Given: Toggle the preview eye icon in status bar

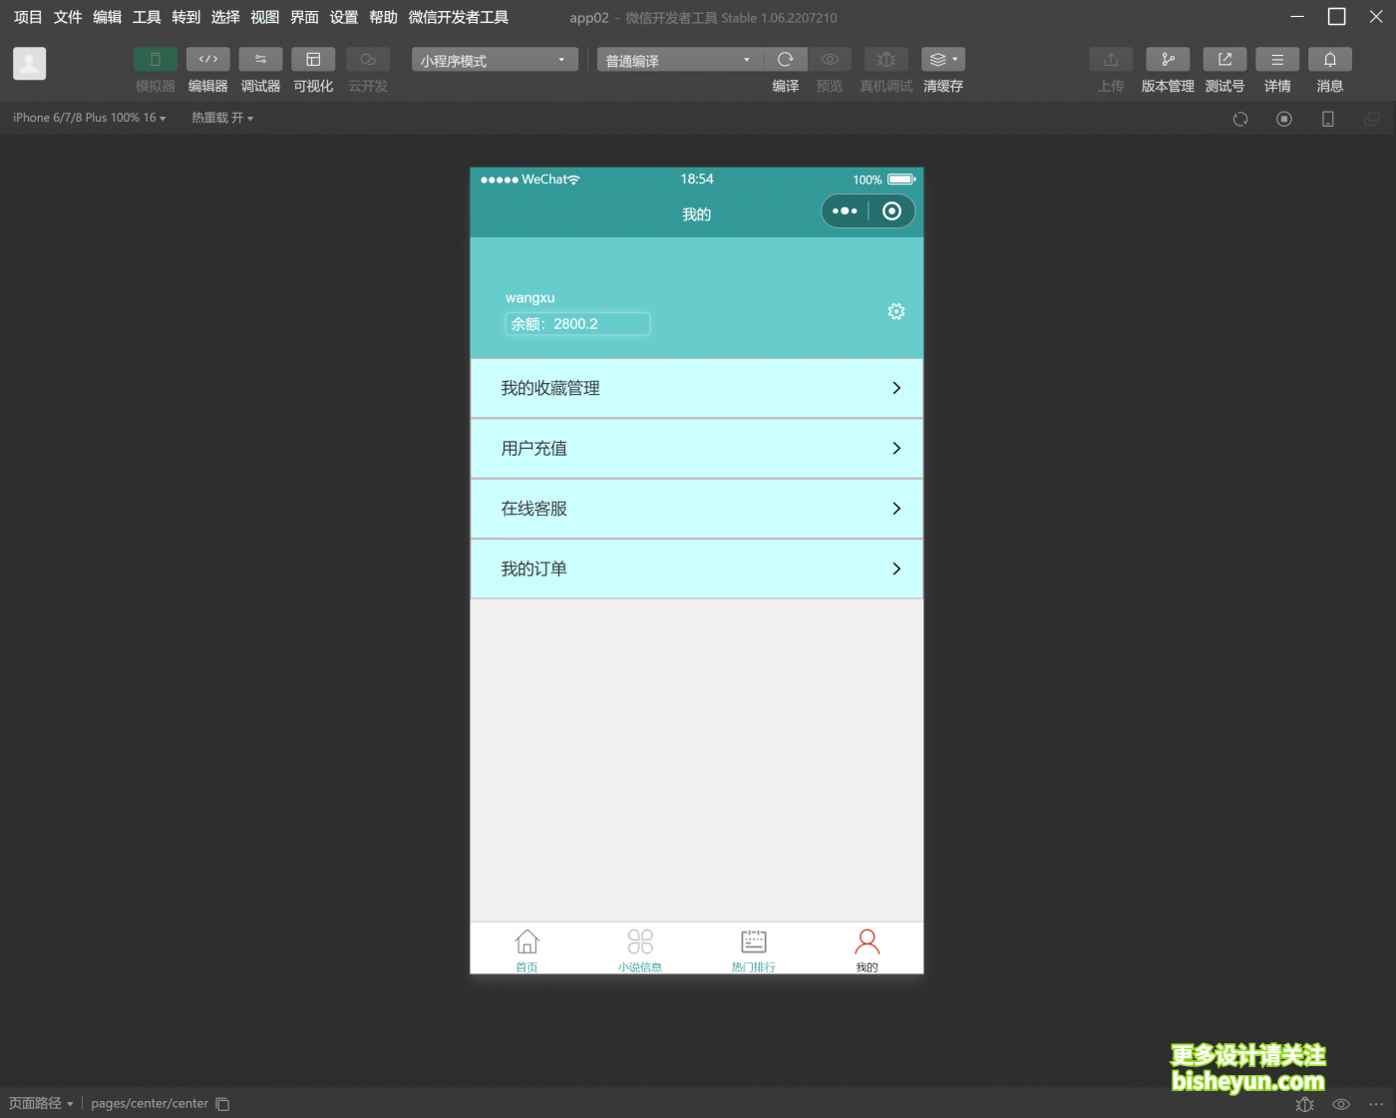Looking at the screenshot, I should 1341,1104.
